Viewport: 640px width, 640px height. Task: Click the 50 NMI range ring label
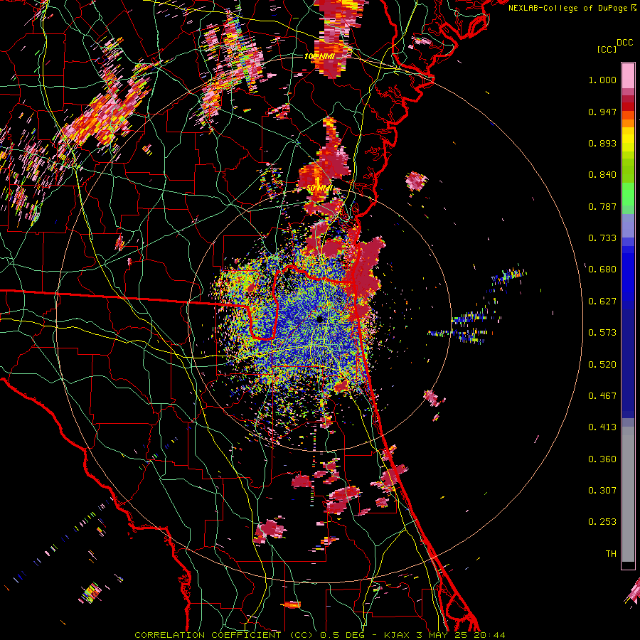pos(319,188)
